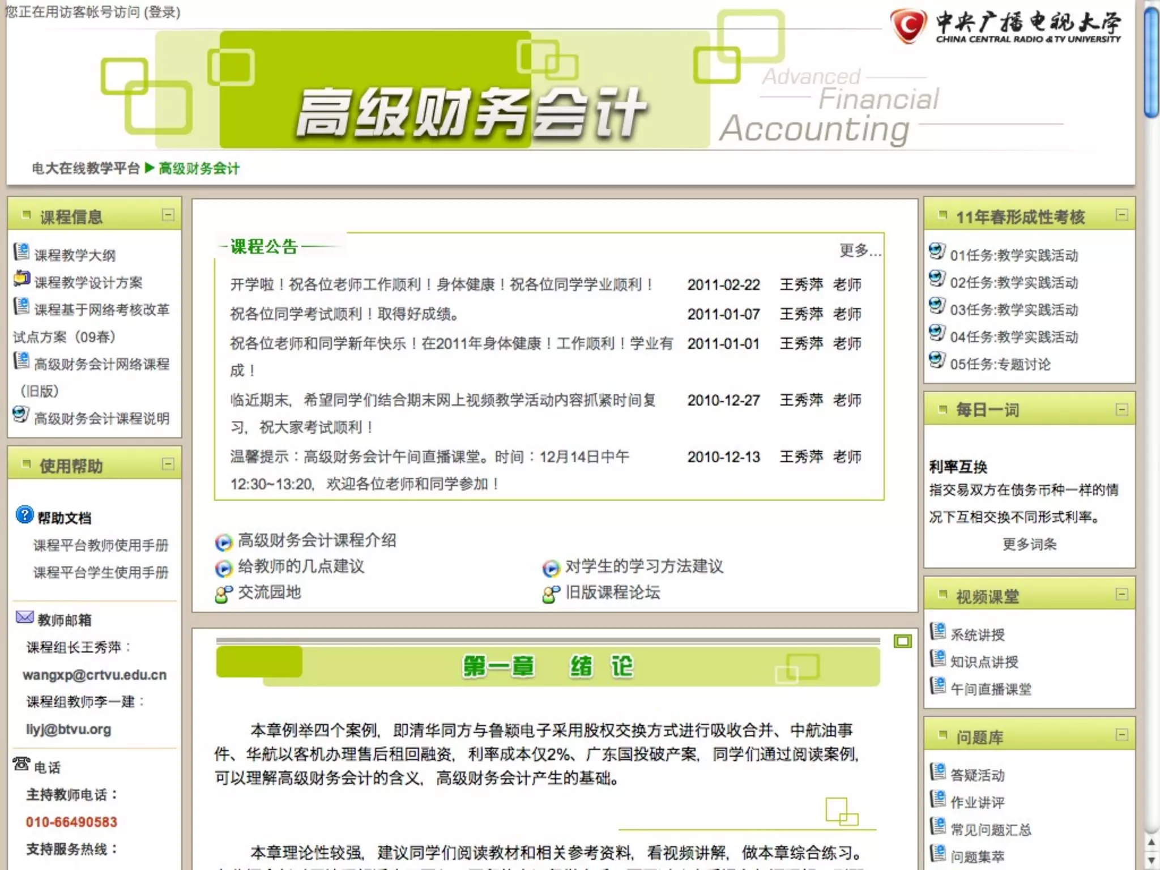Collapse the 课程信息 panel
This screenshot has width=1160, height=870.
(168, 215)
